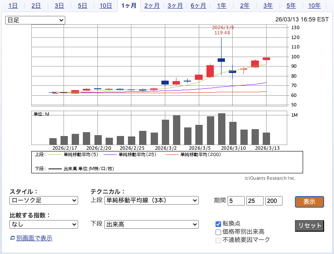Click the リセット button
This screenshot has height=254, width=334.
(309, 226)
